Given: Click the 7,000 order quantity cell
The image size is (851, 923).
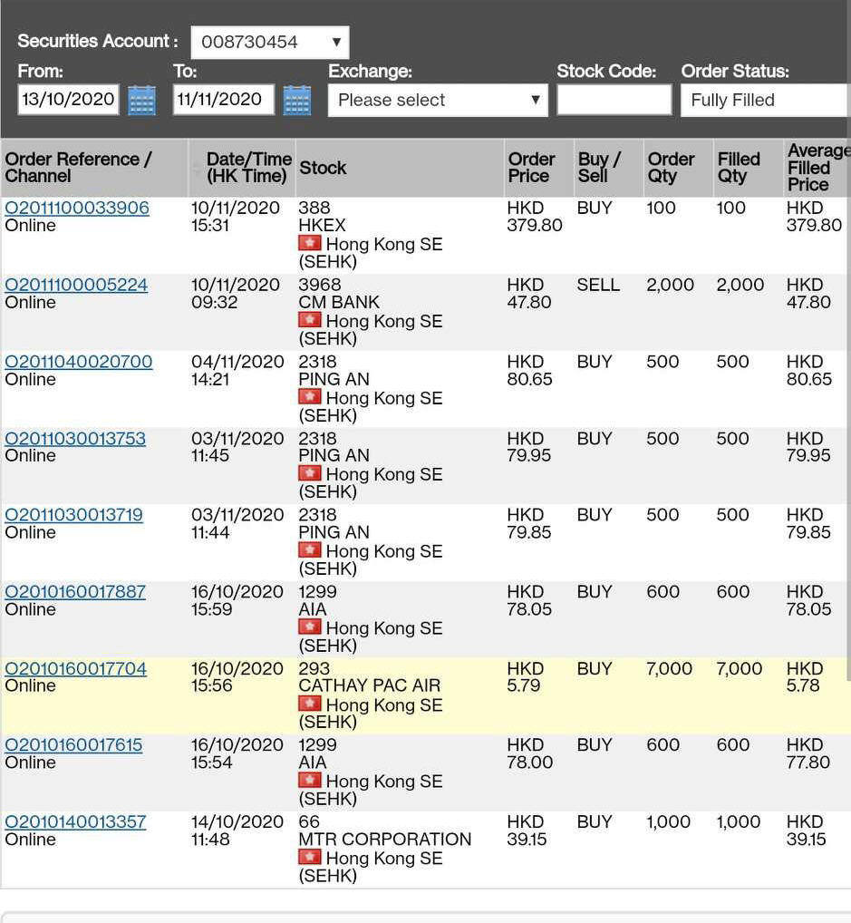Looking at the screenshot, I should click(x=669, y=669).
